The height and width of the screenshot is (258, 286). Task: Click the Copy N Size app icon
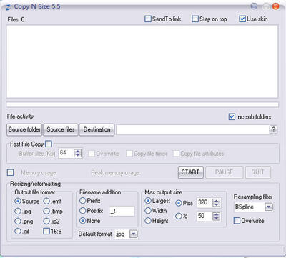(x=8, y=7)
